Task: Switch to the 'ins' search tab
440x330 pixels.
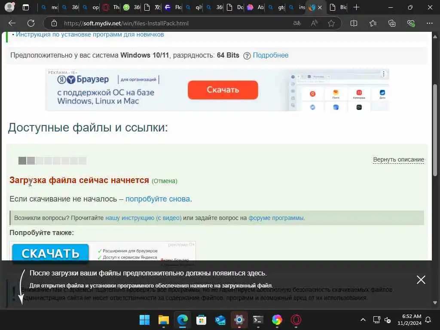Action: [297, 7]
